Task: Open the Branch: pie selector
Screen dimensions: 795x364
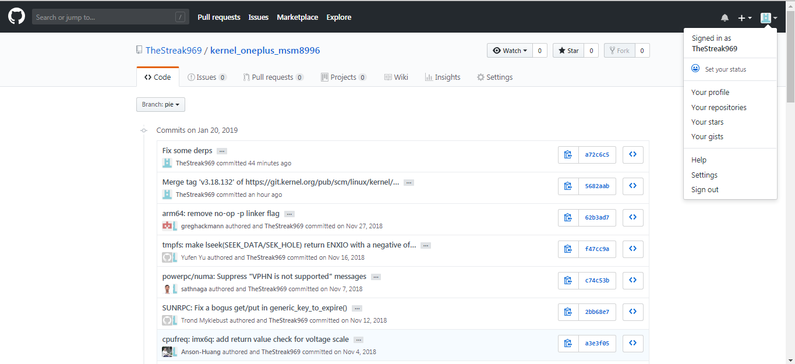Action: pos(161,105)
